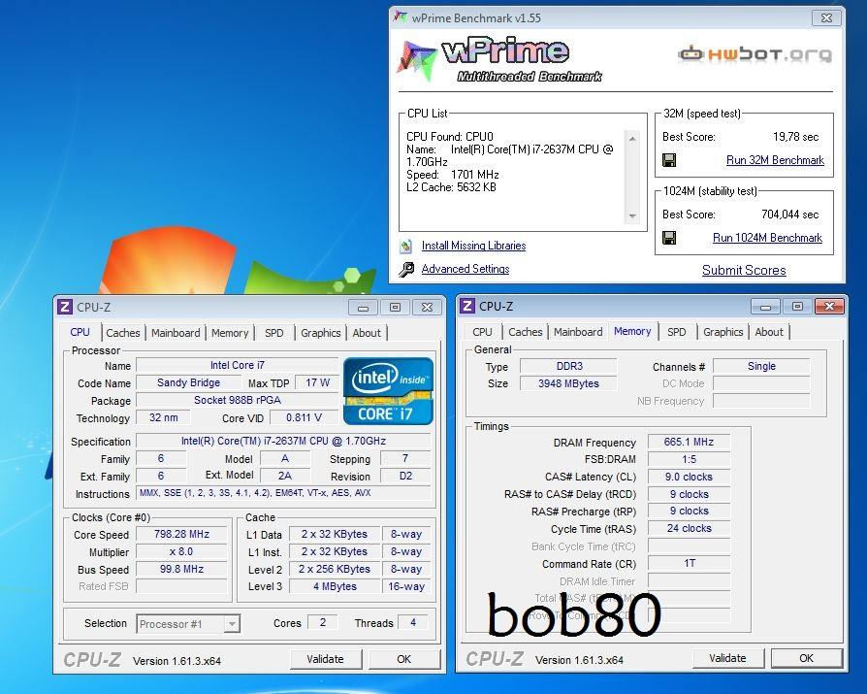Click Submit Scores link

click(x=744, y=270)
